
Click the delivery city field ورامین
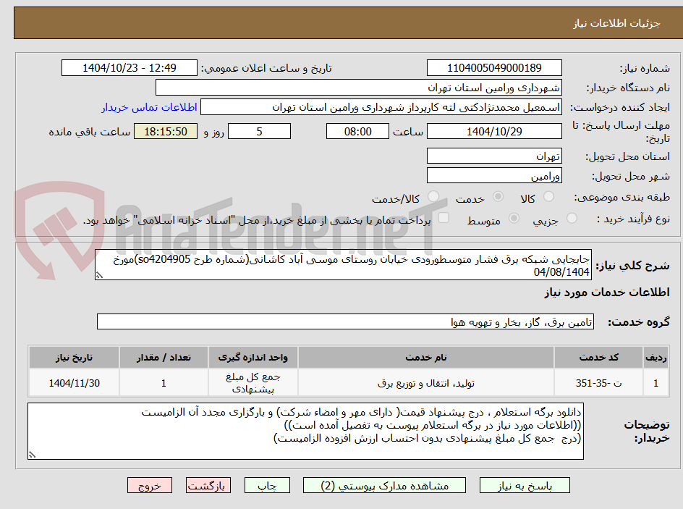tap(494, 176)
